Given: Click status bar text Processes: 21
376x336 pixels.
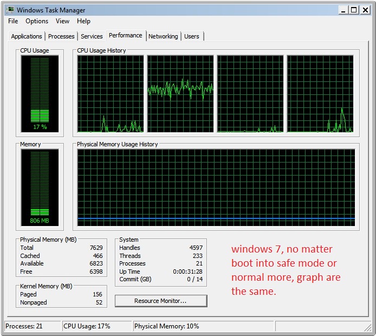Looking at the screenshot, I should tap(24, 326).
